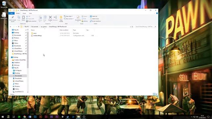This screenshot has width=212, height=119.
Task: Open the File ribbon tab
Action: coord(12,13)
